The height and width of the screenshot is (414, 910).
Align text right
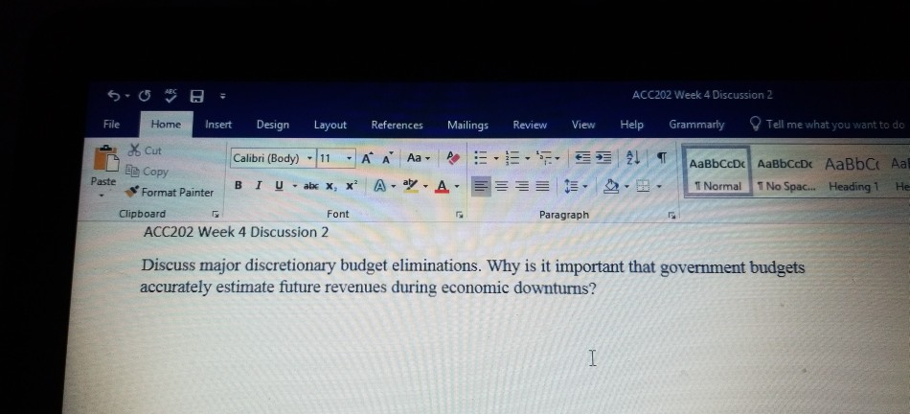(x=522, y=186)
